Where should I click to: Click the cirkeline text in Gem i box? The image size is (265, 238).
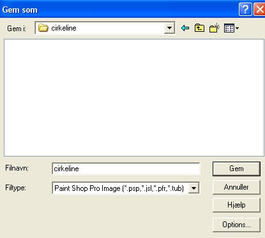coord(64,28)
